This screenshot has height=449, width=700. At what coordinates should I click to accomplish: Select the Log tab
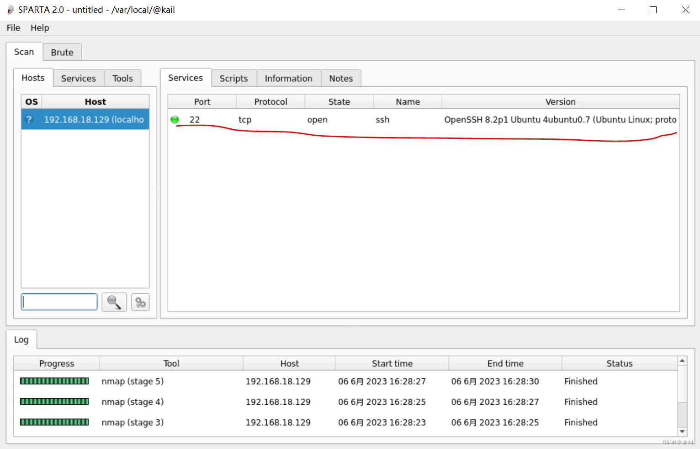(x=21, y=339)
